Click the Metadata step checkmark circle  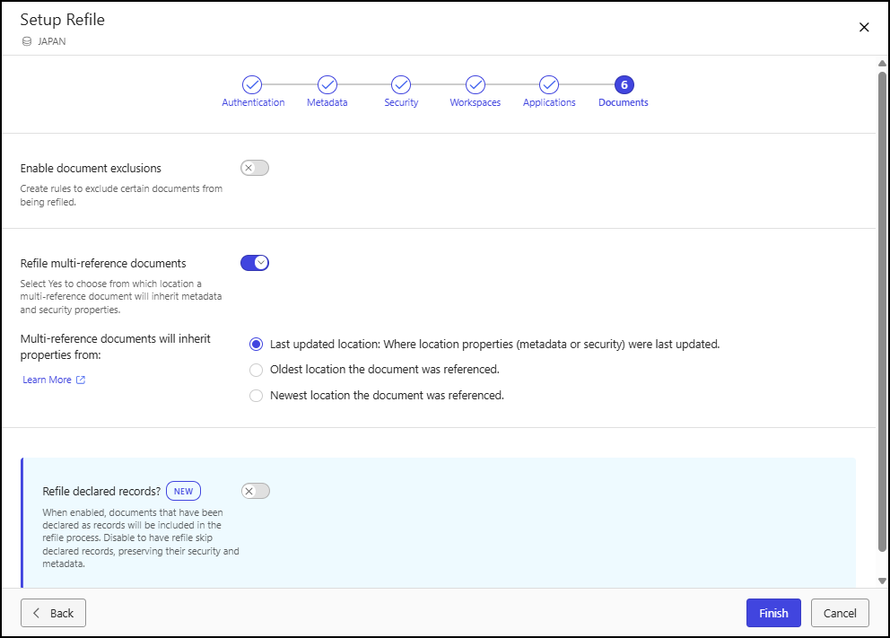tap(327, 84)
